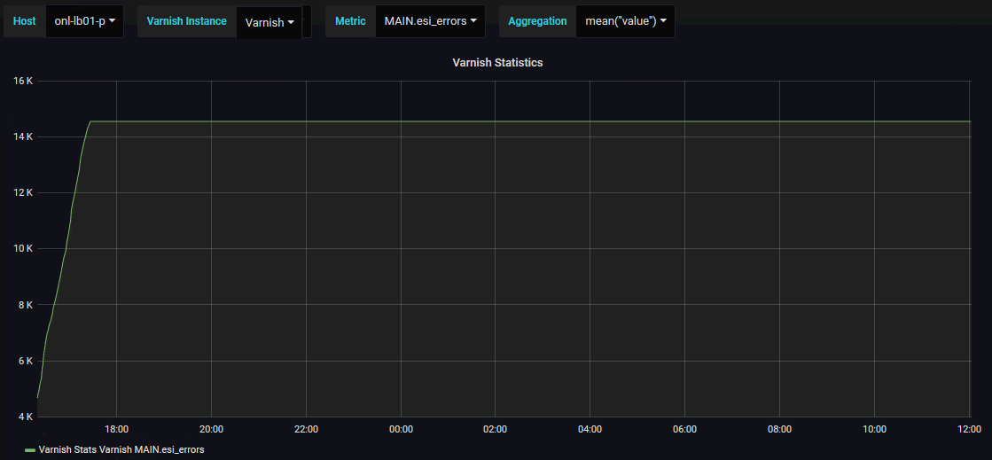
Task: Click the 10 K y-axis label
Action: (22, 249)
